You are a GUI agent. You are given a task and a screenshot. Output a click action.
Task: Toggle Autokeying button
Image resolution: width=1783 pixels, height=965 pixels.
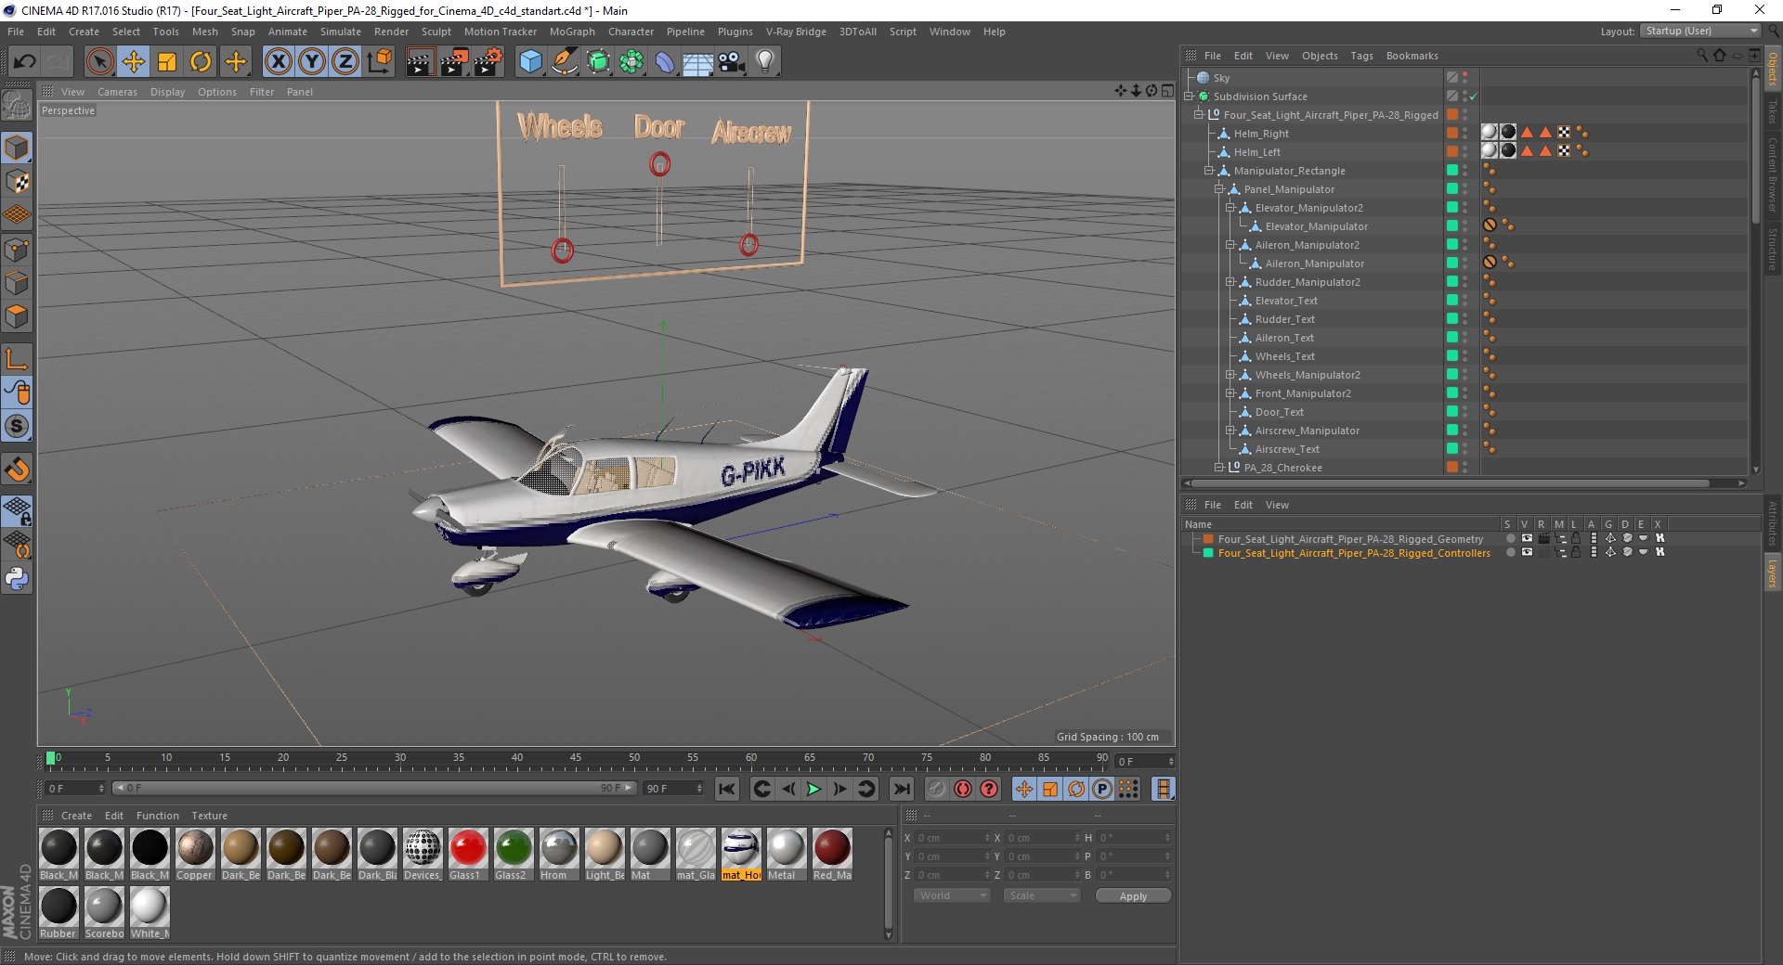[963, 789]
